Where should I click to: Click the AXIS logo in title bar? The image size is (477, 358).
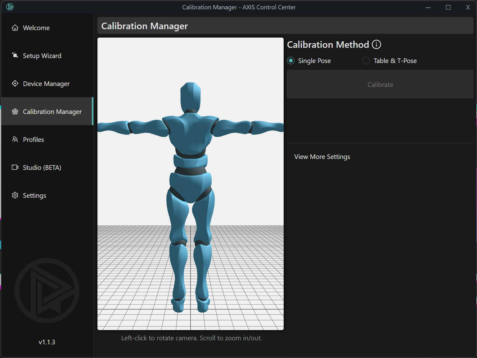[10, 7]
